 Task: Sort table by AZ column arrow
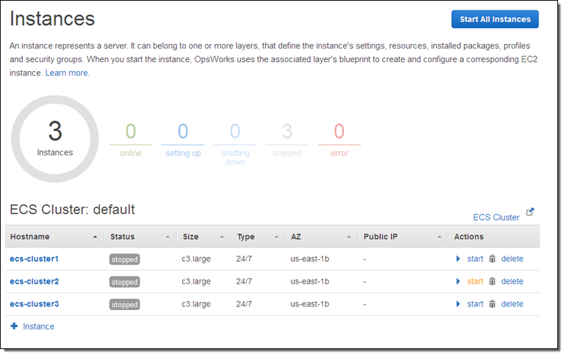[349, 237]
